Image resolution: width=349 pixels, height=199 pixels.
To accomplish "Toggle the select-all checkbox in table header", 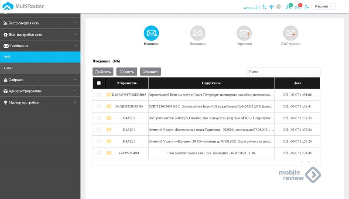I will coord(99,83).
